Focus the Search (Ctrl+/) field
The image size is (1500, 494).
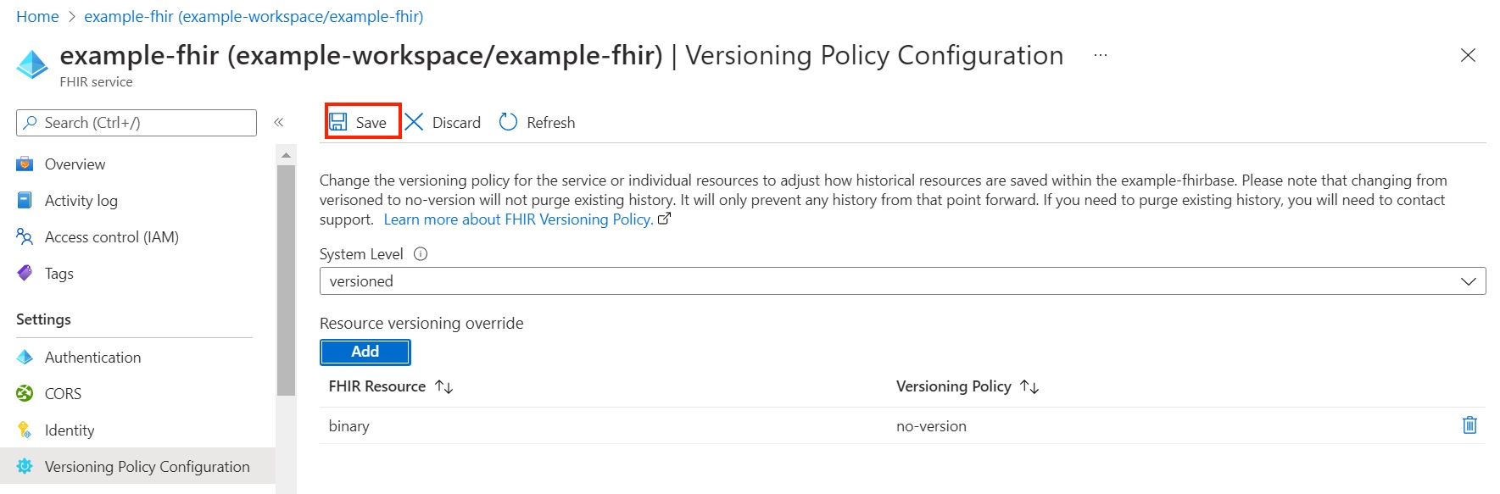tap(137, 123)
